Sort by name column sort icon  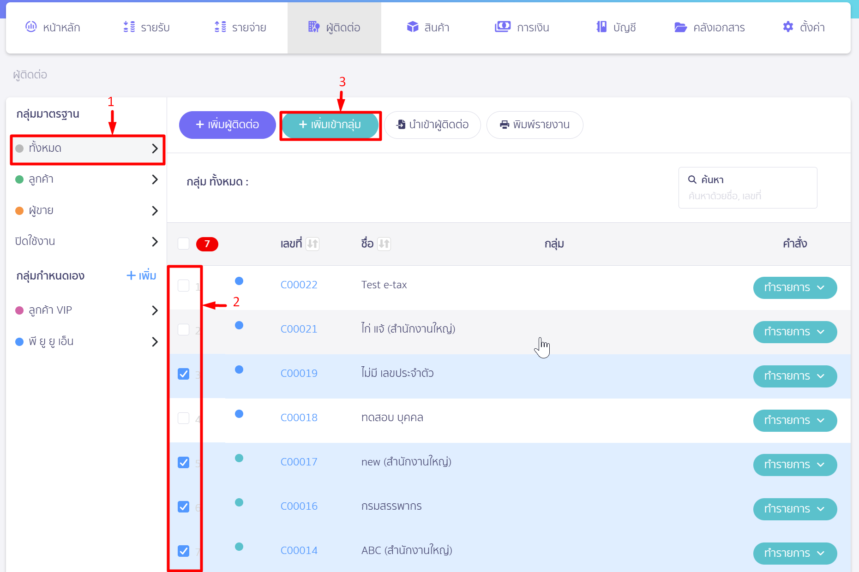[x=384, y=244]
